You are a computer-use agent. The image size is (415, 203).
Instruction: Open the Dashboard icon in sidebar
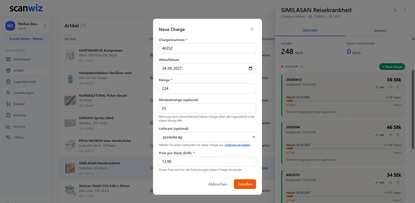8,59
